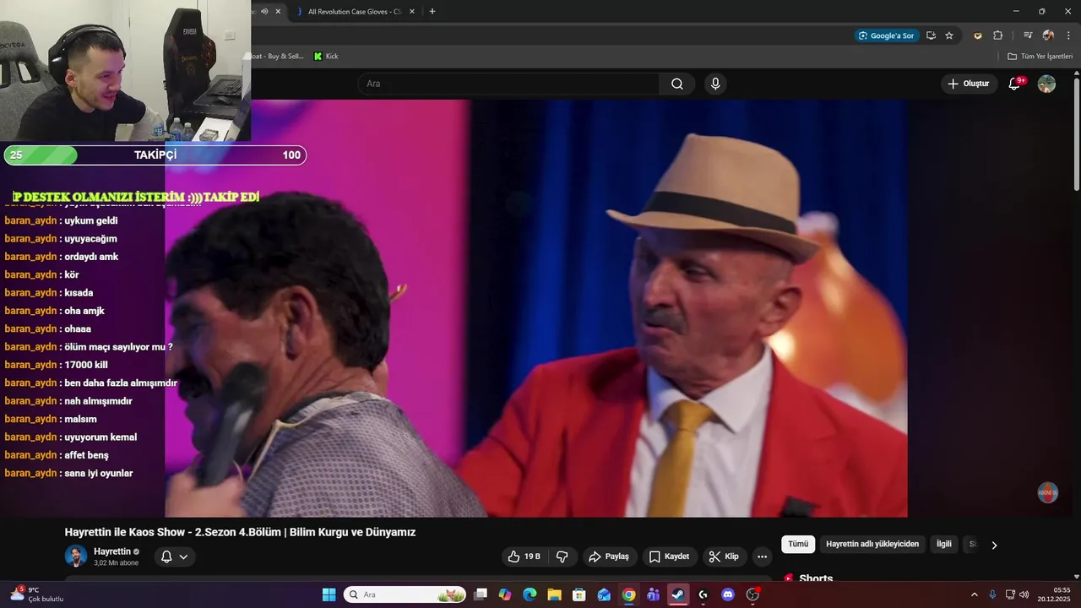Start voice search with the microphone icon

pos(715,84)
